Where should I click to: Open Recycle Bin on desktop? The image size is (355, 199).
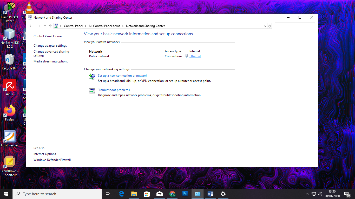[x=10, y=62]
